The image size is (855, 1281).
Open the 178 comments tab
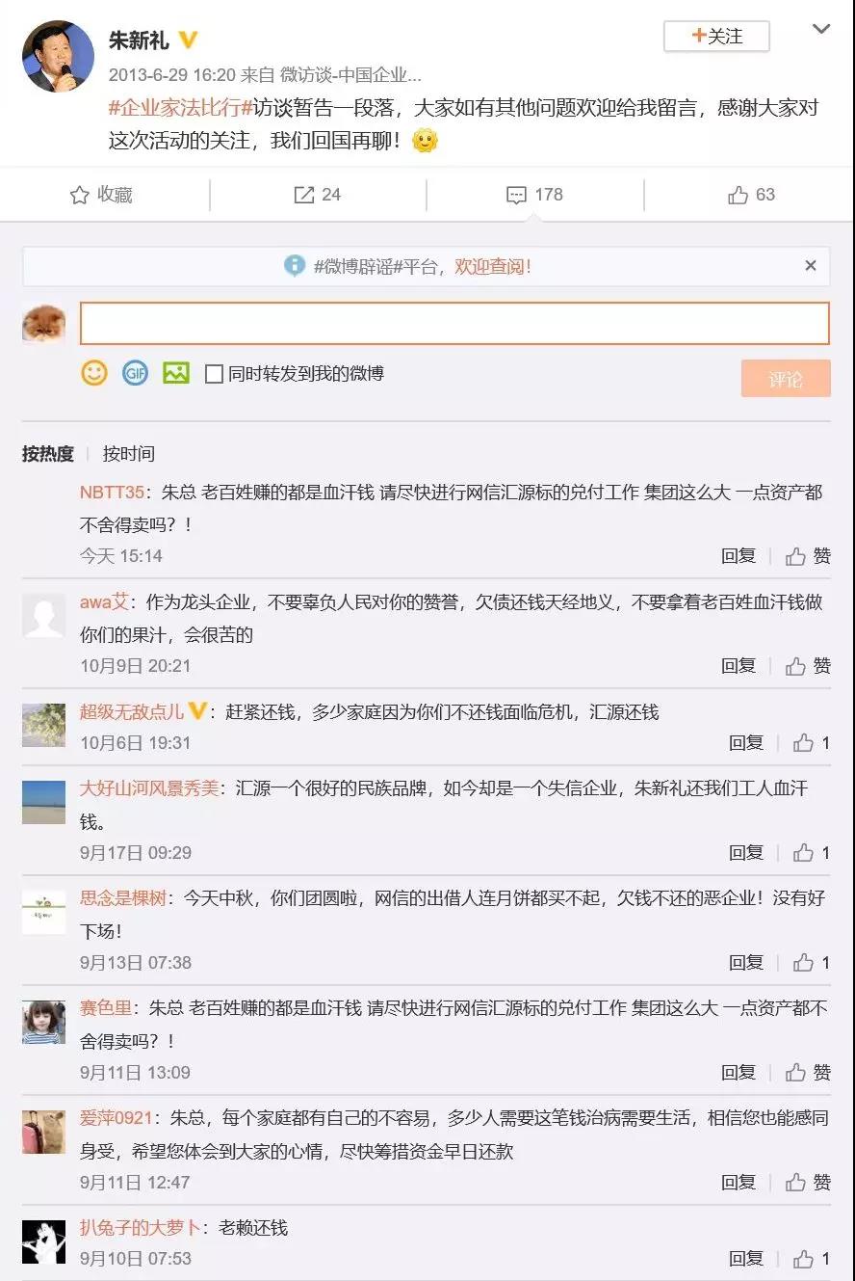[x=534, y=195]
